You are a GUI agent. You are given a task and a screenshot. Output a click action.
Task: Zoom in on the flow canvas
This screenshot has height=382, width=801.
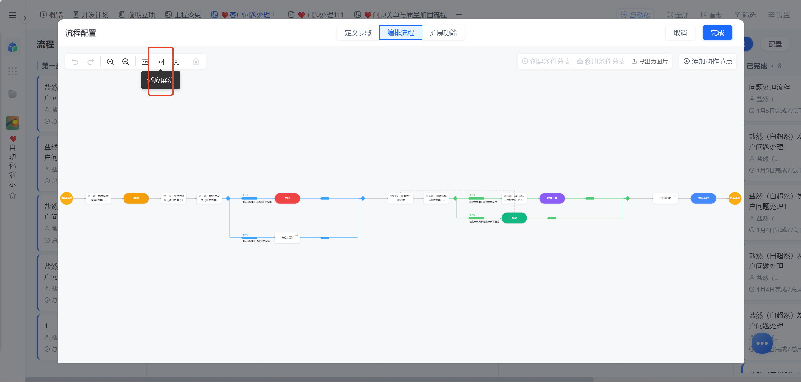point(110,62)
